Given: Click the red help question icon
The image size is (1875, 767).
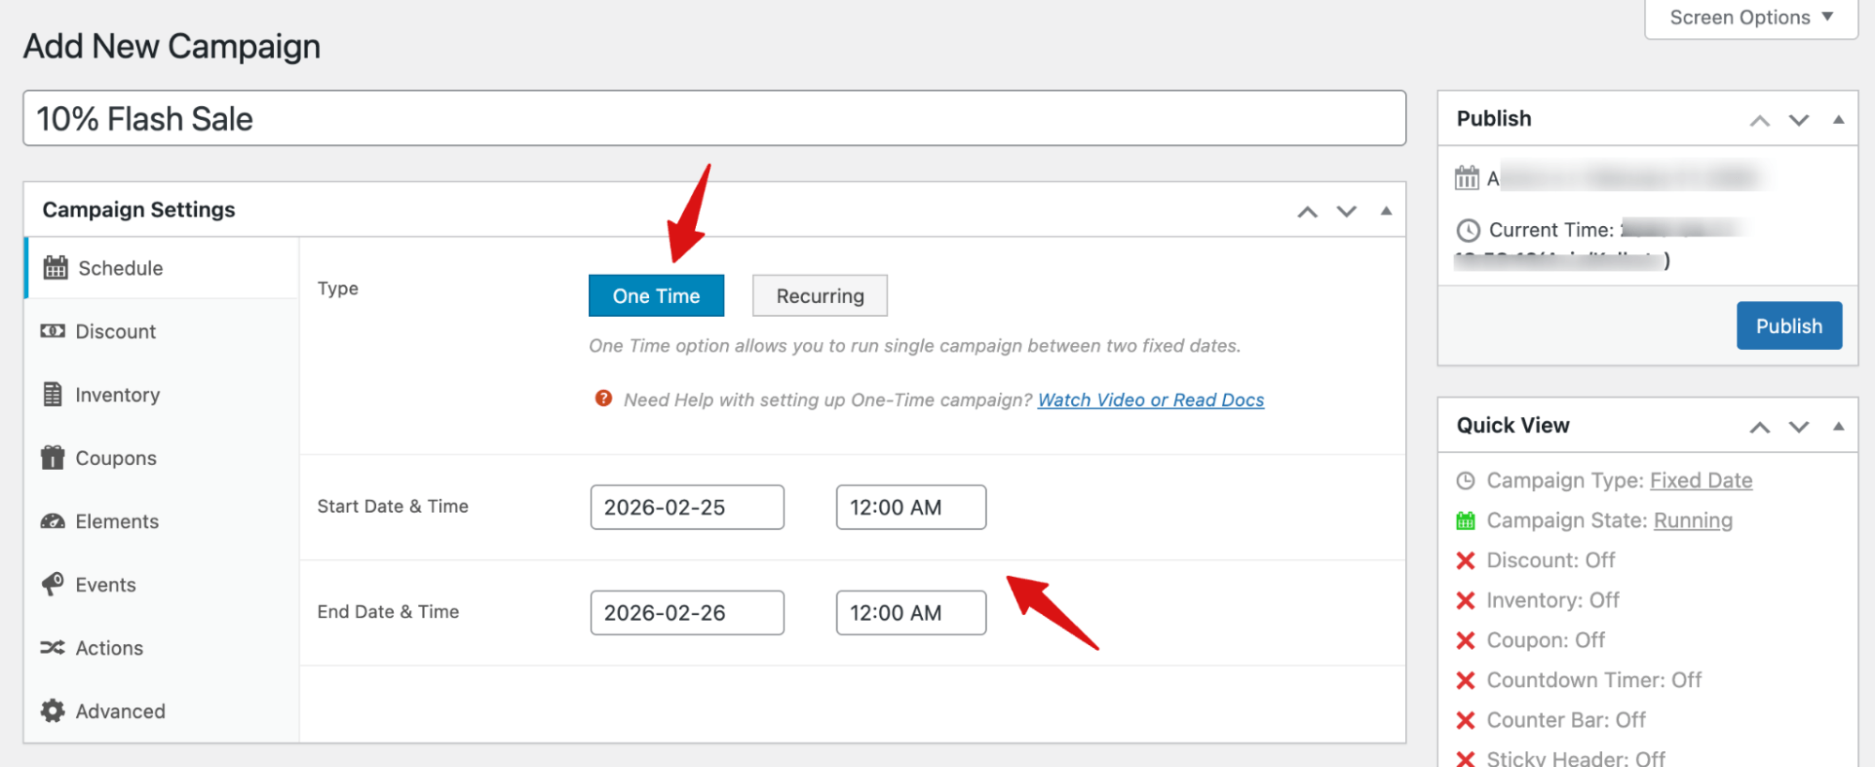Looking at the screenshot, I should [x=603, y=399].
